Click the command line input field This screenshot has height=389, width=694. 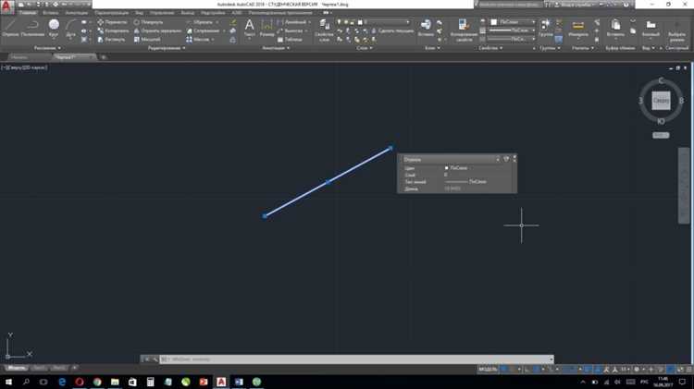coord(357,359)
